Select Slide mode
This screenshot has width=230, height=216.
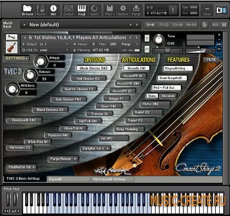[x=152, y=95]
